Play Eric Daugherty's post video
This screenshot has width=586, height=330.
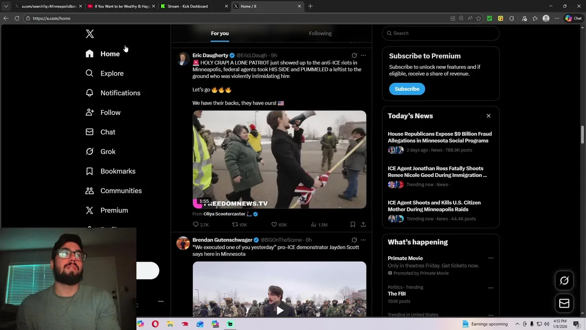click(x=279, y=159)
